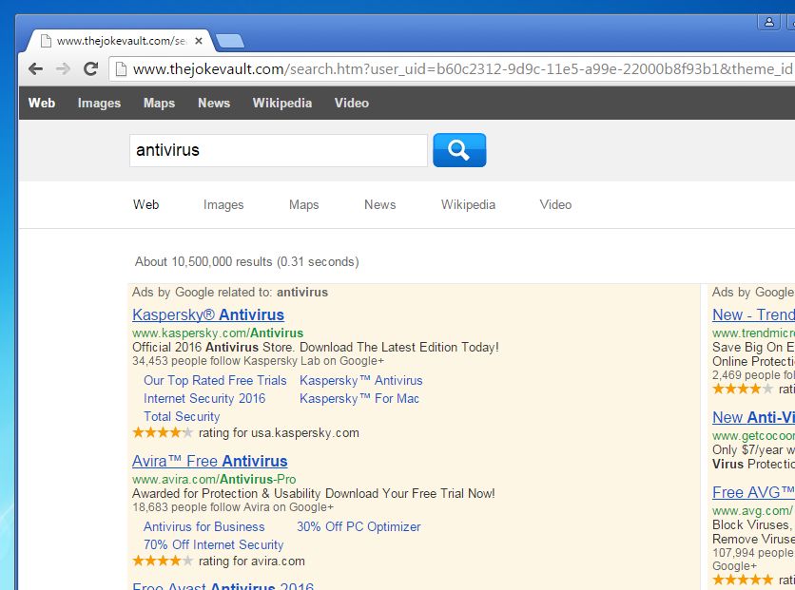Open the New Anti-Vi sidebar ad link
The image size is (795, 590).
[753, 417]
